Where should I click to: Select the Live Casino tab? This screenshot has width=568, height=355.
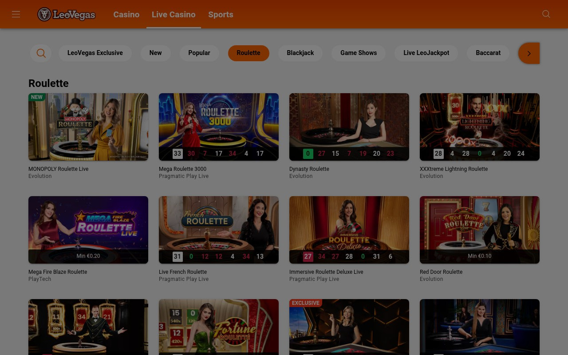coord(174,14)
